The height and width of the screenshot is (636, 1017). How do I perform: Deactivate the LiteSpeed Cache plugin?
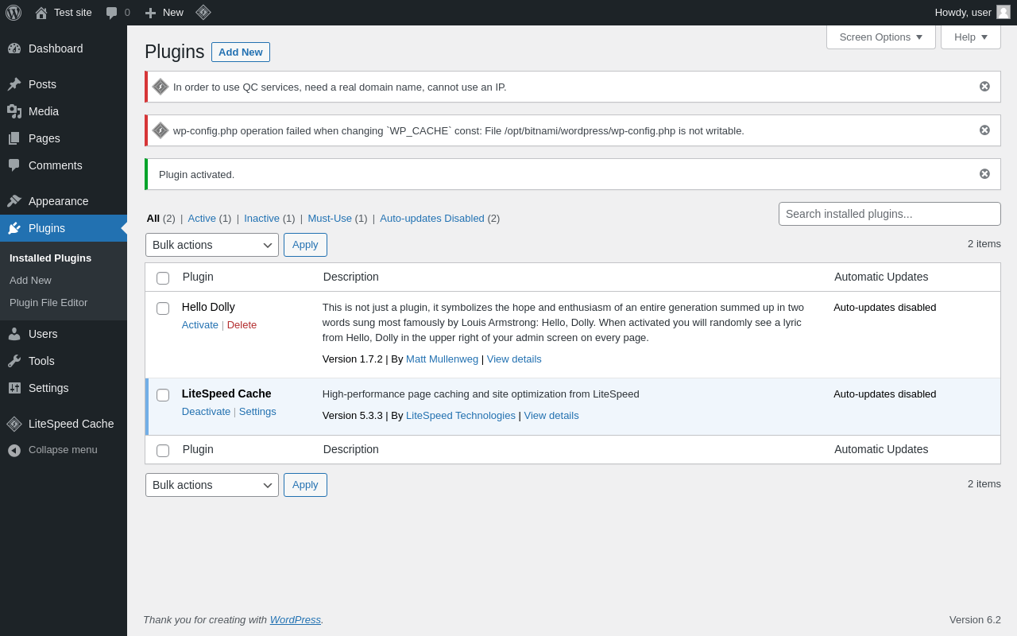pos(206,412)
